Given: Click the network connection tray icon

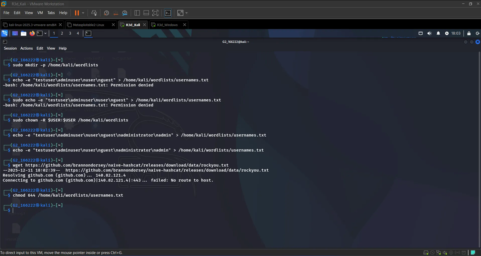Looking at the screenshot, I should [x=421, y=33].
